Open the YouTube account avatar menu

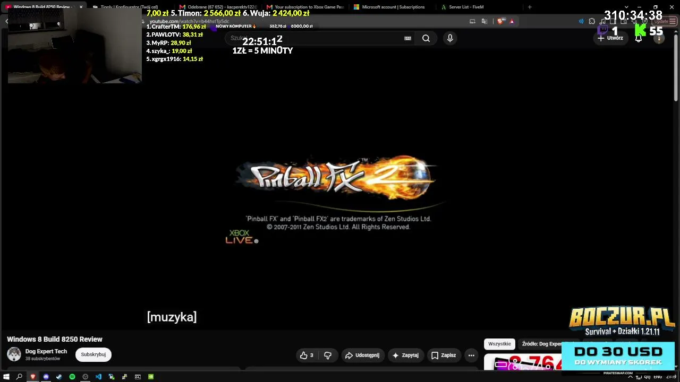659,38
